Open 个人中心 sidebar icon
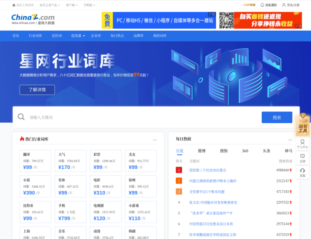This screenshot has width=311, height=239. tap(302, 144)
